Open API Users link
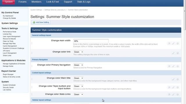This screenshot has height=104, width=186. 6,51
